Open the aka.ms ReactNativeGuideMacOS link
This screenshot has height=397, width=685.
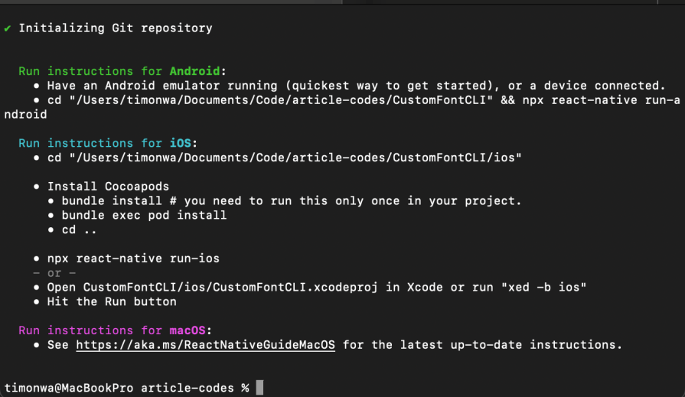coord(205,345)
